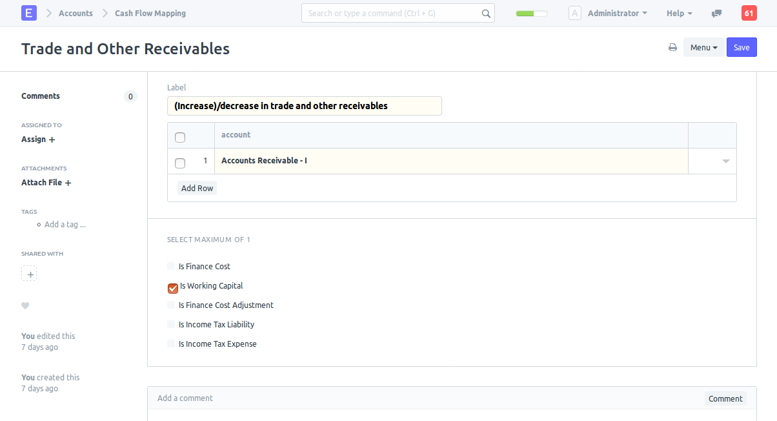Click the Save button

click(x=742, y=47)
